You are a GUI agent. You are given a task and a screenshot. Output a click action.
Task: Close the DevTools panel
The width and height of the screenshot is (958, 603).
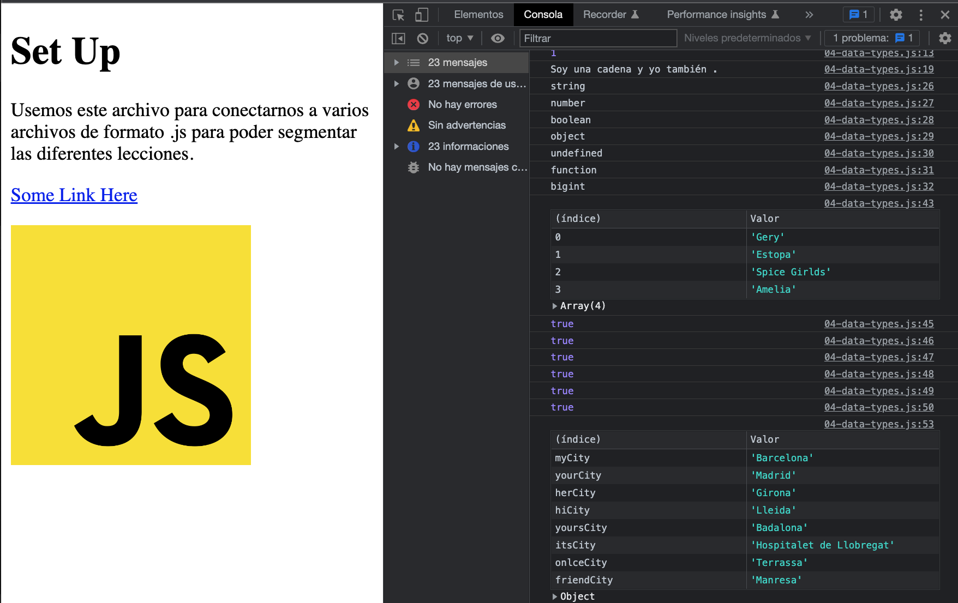click(x=945, y=15)
